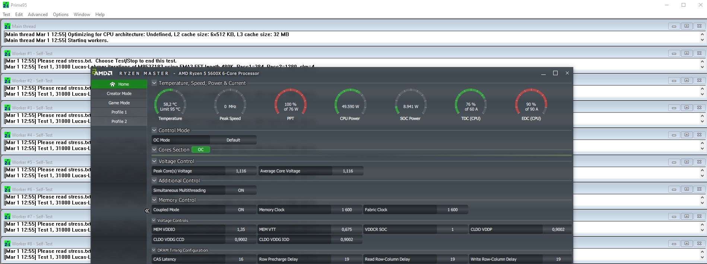Click Prime95 app icon in title bar
The width and height of the screenshot is (707, 264).
pos(6,5)
